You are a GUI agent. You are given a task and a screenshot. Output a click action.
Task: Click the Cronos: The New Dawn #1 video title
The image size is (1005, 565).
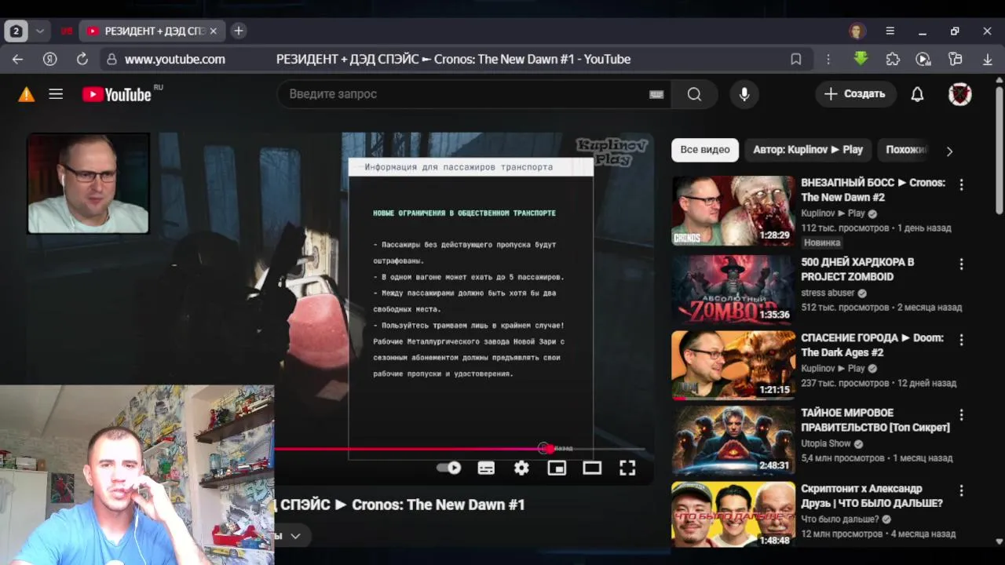399,505
